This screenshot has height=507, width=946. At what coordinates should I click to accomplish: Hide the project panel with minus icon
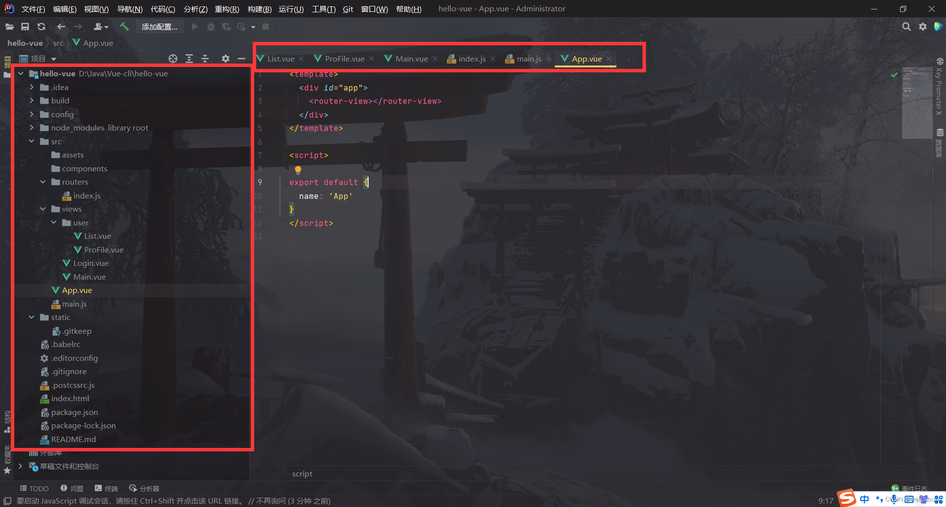tap(241, 59)
